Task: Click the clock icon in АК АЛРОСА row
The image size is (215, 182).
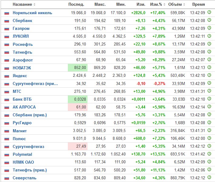Action: click(x=209, y=107)
